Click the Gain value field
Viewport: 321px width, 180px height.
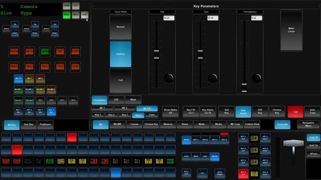(x=213, y=18)
